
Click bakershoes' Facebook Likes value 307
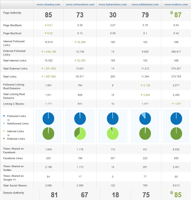[x=113, y=158]
